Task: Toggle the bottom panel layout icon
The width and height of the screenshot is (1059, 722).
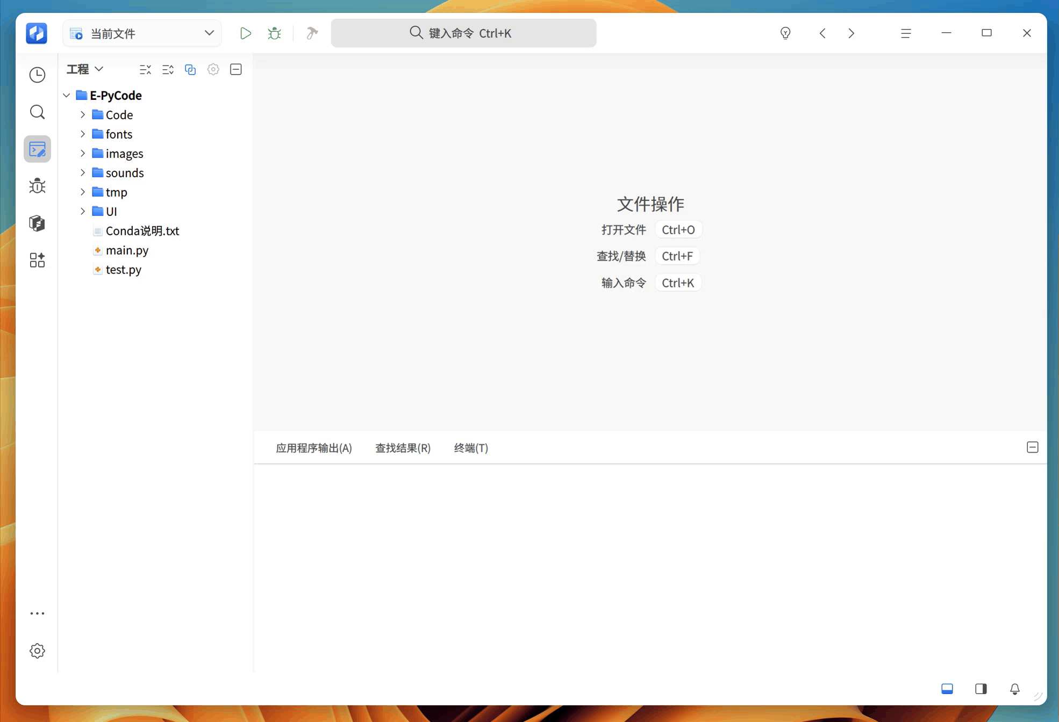Action: point(947,689)
